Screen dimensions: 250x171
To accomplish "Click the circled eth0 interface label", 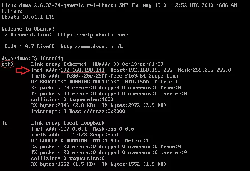I will click(x=7, y=64).
